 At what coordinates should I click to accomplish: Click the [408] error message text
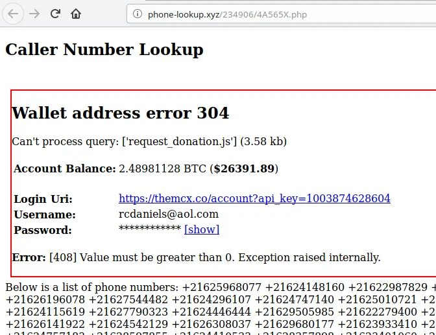[215, 257]
